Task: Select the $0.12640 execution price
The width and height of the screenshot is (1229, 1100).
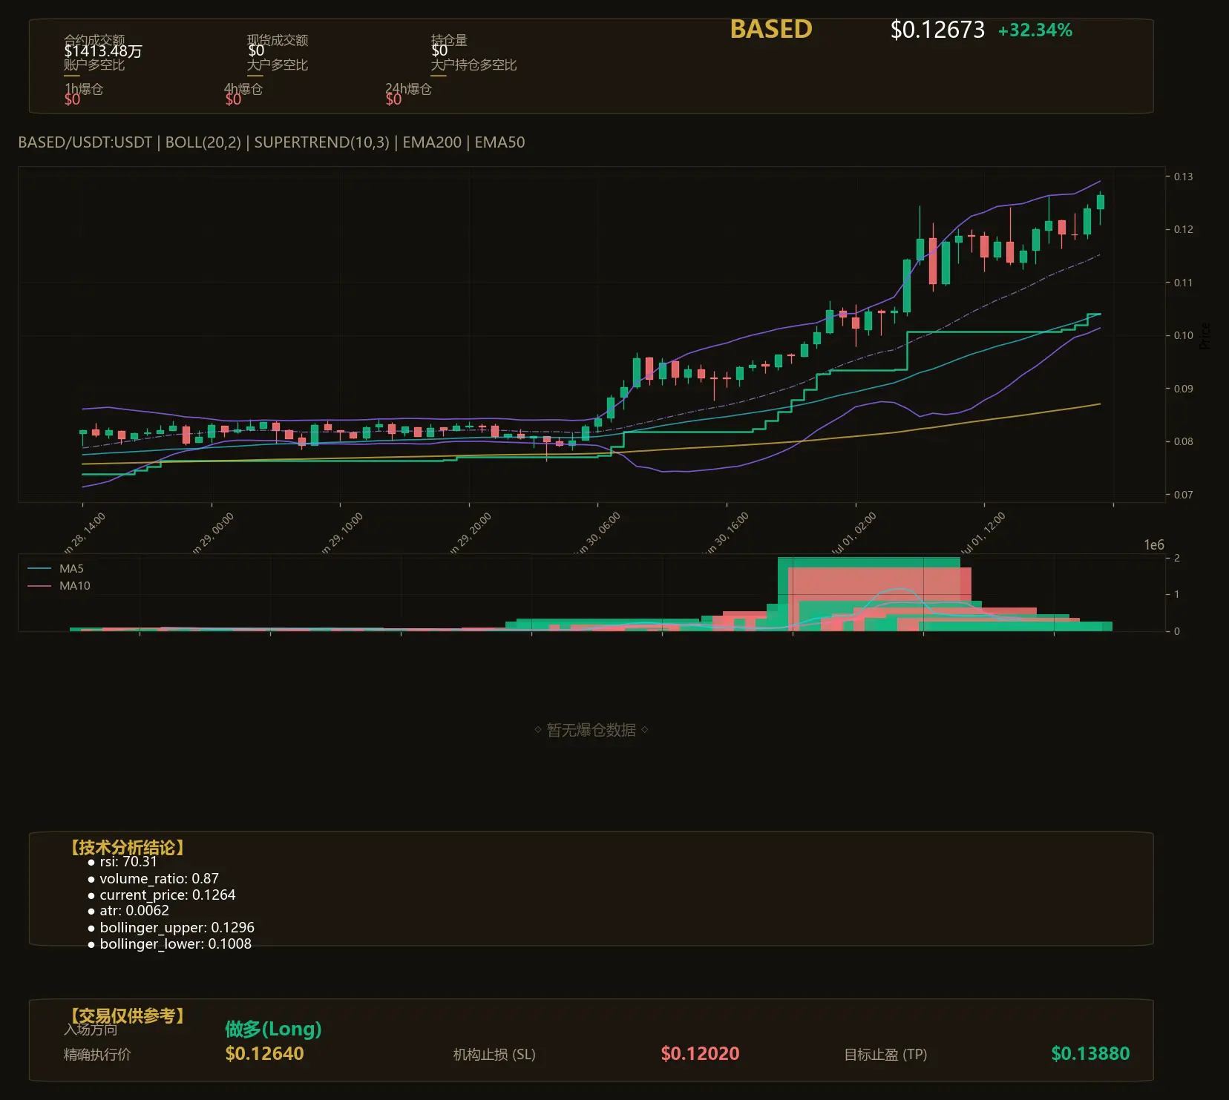Action: coord(264,1053)
